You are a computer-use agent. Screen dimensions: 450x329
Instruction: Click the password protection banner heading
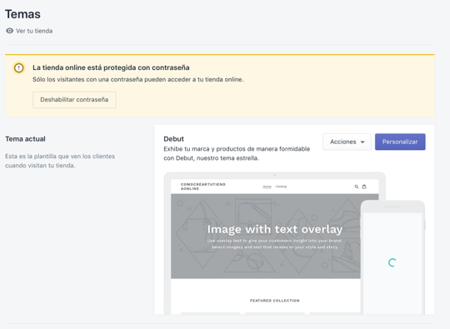click(111, 67)
